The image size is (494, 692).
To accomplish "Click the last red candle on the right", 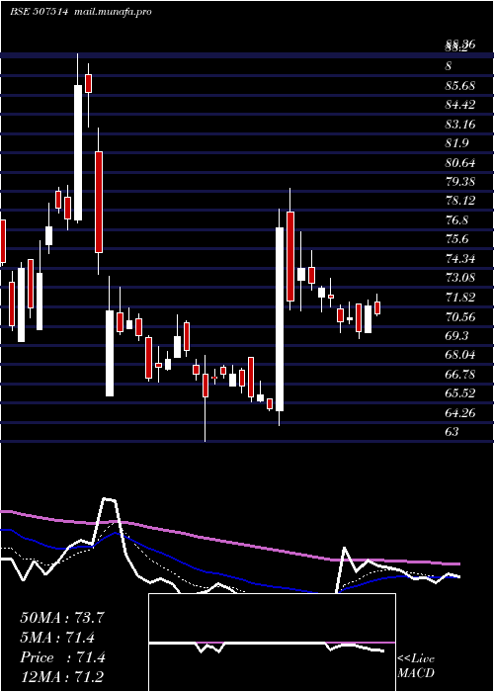I will (377, 307).
